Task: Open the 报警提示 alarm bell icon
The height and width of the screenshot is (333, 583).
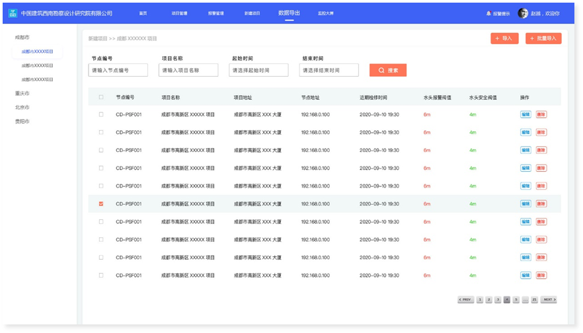Action: pos(488,13)
